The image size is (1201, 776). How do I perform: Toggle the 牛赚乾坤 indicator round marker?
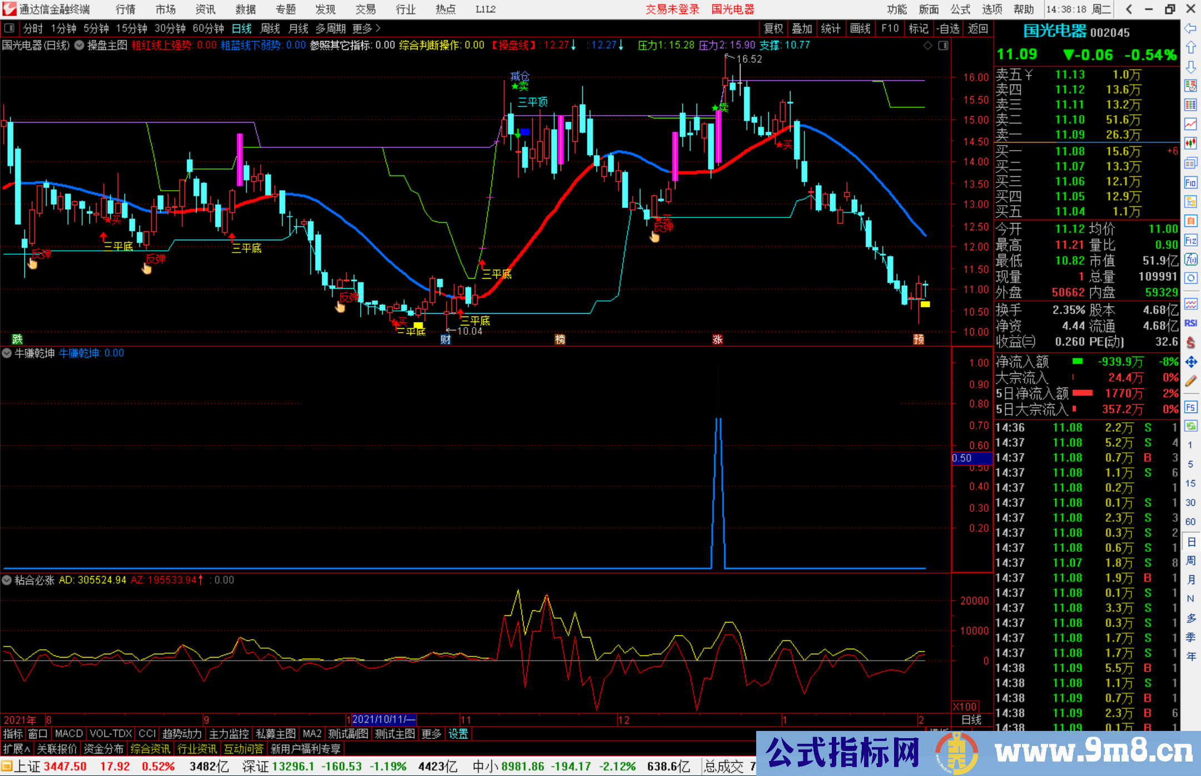(7, 353)
